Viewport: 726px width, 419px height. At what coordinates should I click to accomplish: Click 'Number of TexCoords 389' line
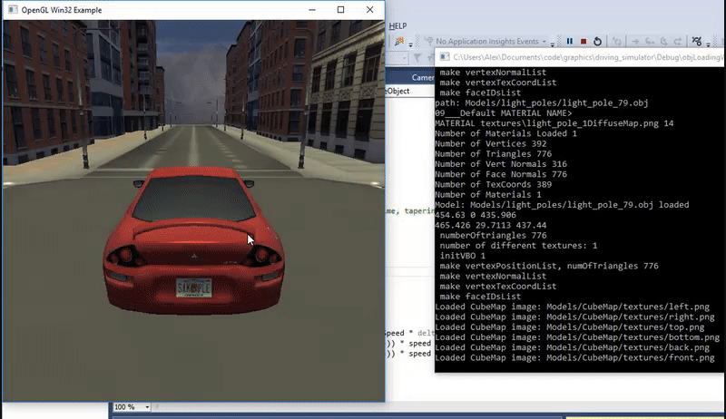point(493,184)
